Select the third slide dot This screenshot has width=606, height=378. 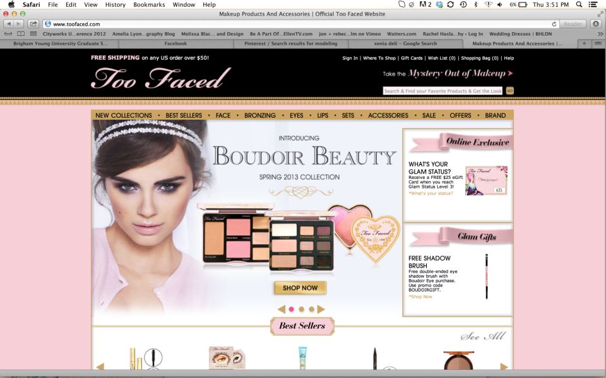click(x=311, y=309)
